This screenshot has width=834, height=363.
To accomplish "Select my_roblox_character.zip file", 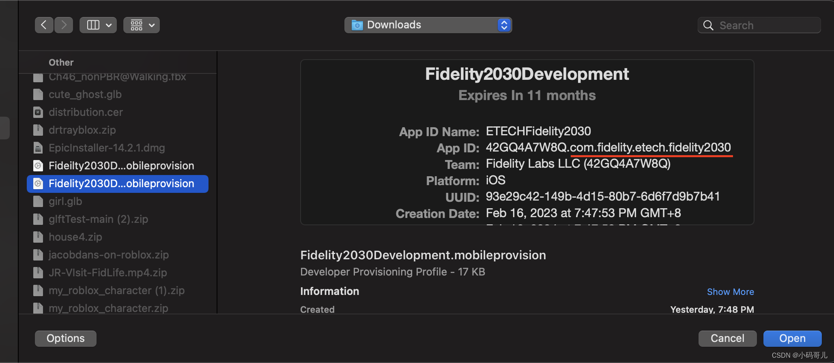I will [x=118, y=308].
